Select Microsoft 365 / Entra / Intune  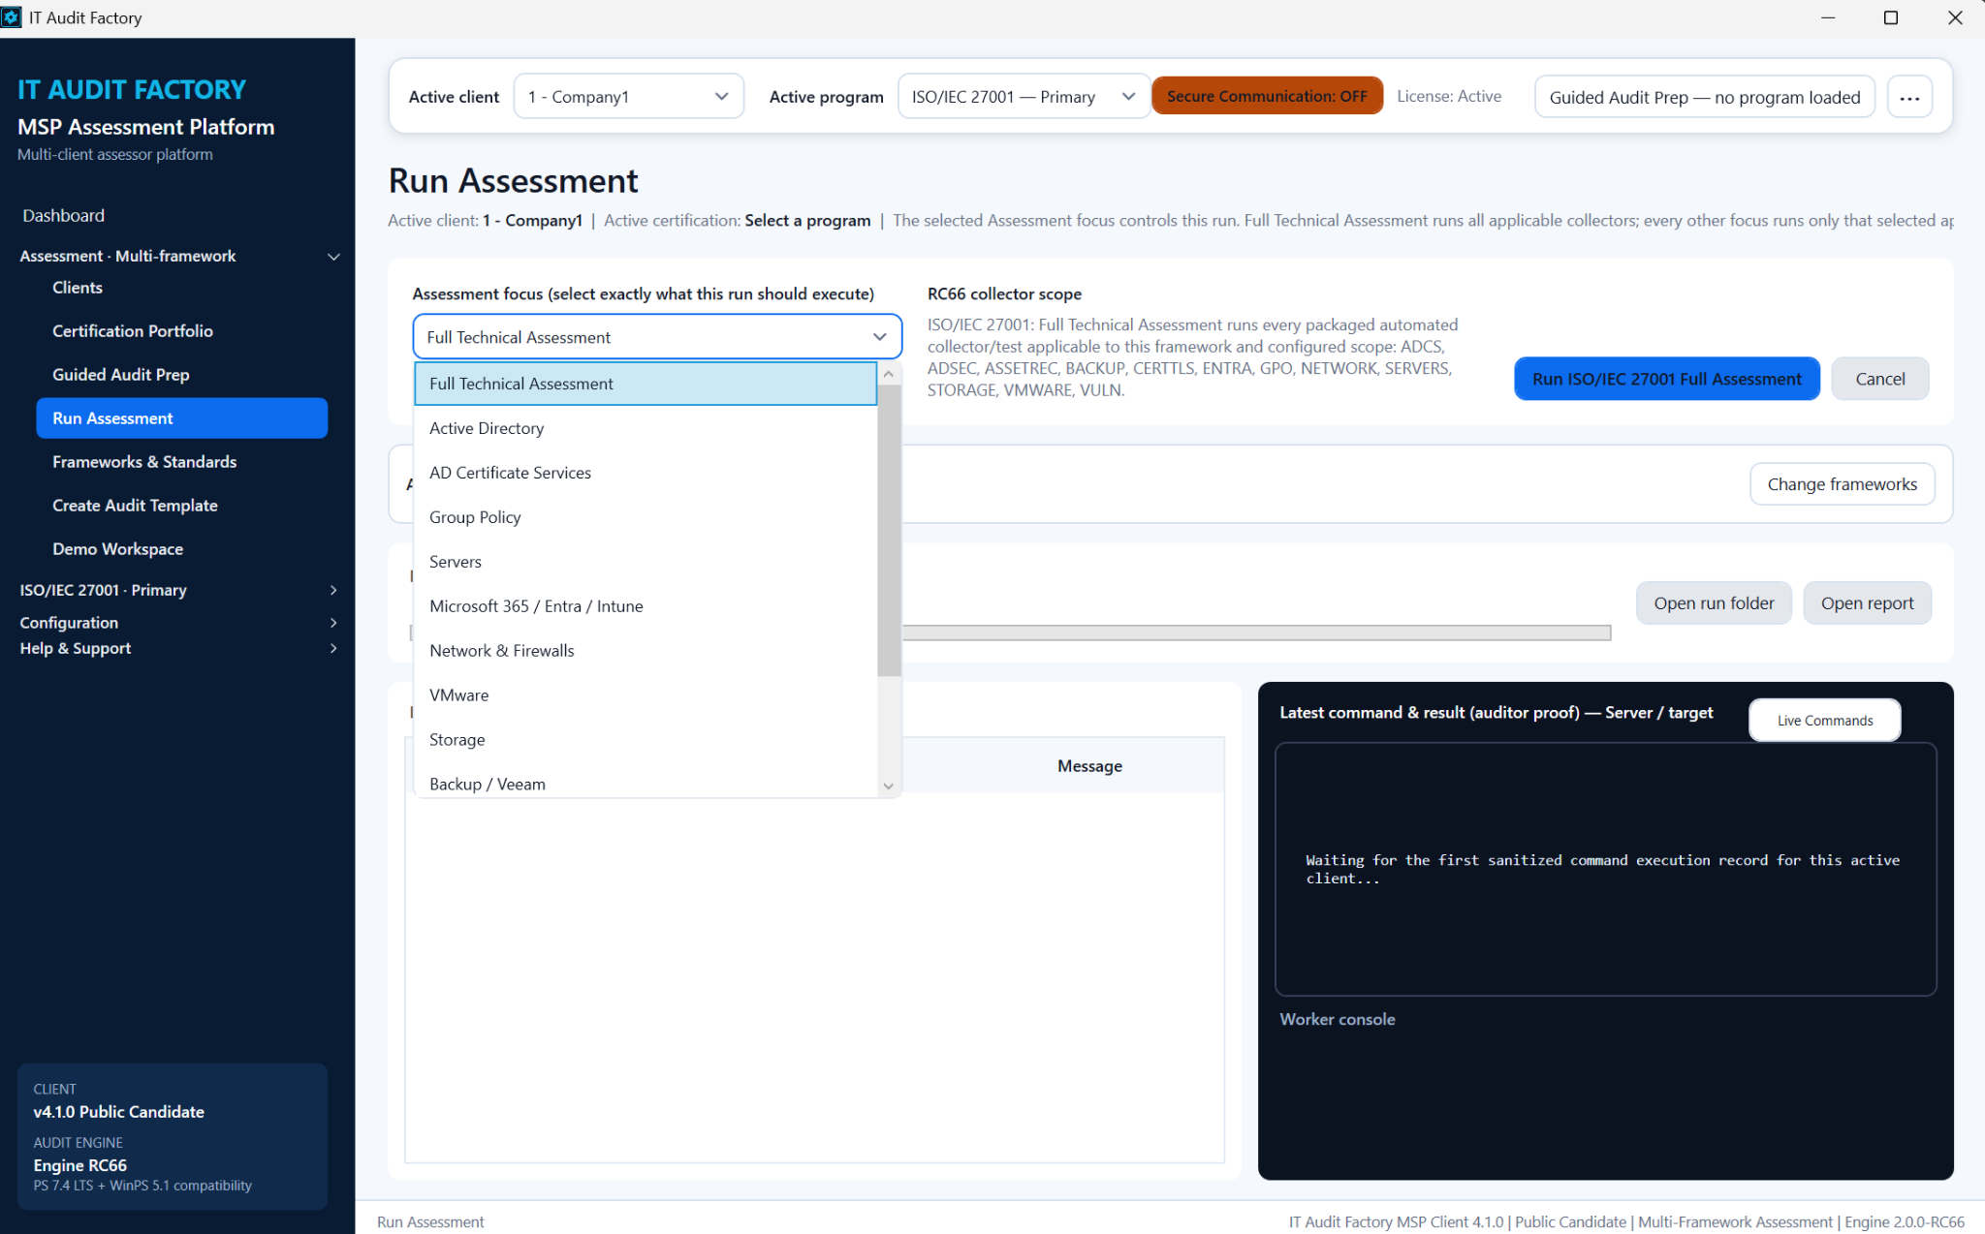pyautogui.click(x=646, y=606)
